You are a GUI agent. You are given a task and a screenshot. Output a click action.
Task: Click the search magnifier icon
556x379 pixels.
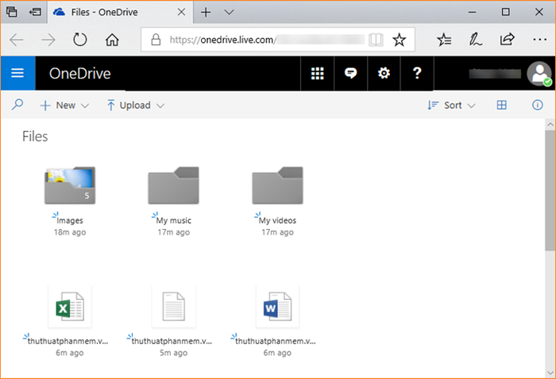tap(17, 105)
